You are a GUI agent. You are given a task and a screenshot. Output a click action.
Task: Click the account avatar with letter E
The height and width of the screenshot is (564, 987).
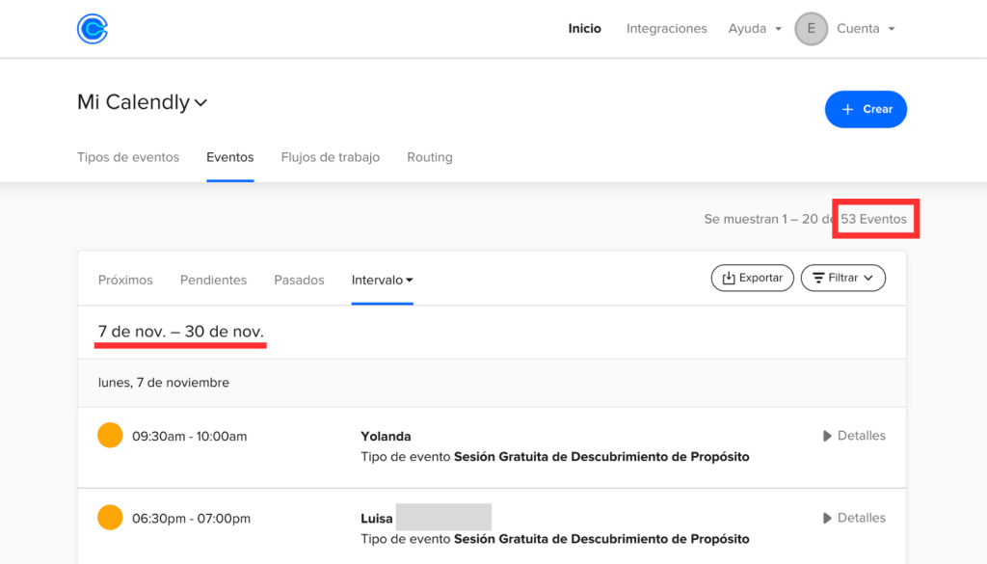click(x=811, y=29)
